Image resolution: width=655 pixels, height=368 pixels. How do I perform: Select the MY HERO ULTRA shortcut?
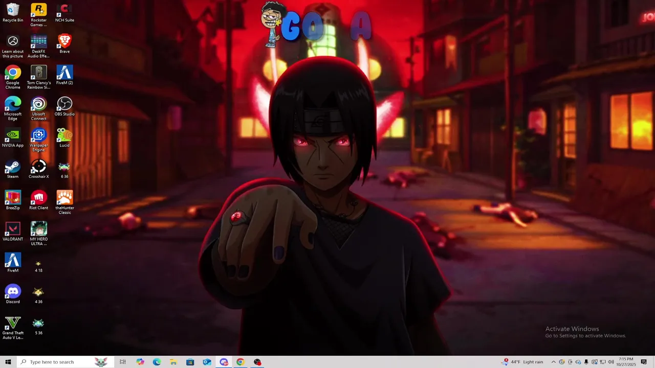[x=38, y=234]
